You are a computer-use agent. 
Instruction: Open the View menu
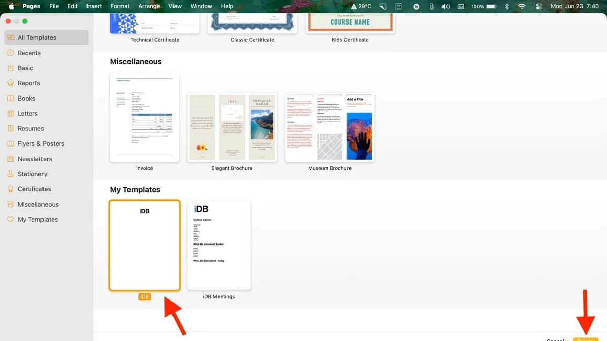[175, 6]
